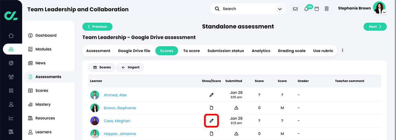Screen dimensions: 396x140
Task: Expand the search options dropdown arrow
Action: click(x=280, y=9)
